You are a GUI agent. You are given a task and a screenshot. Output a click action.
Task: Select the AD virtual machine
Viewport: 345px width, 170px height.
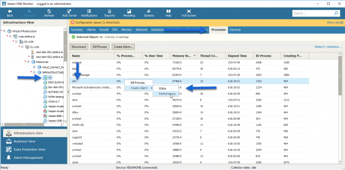pyautogui.click(x=50, y=77)
